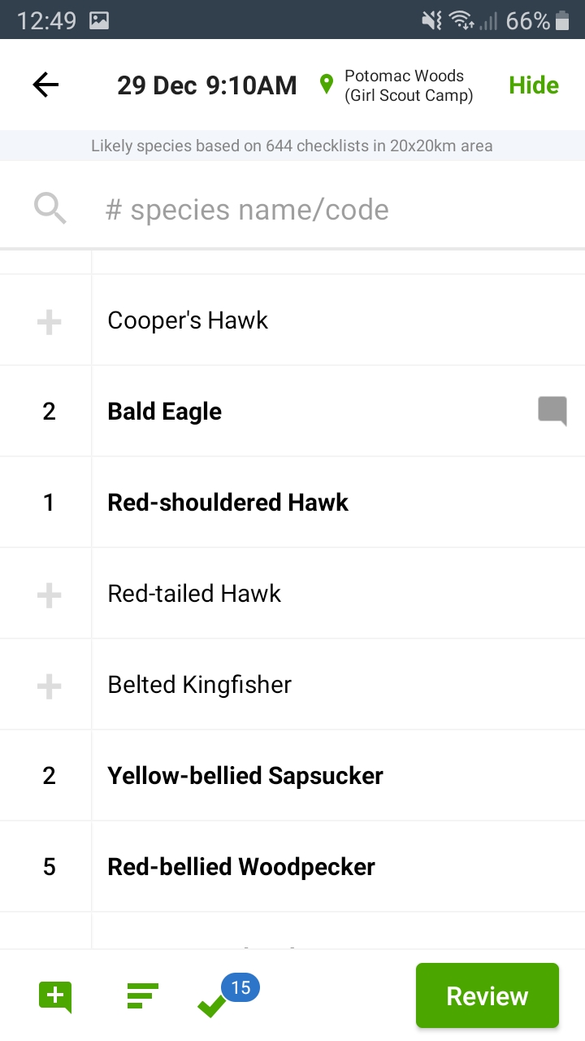Tap the search magnifier icon
This screenshot has height=1041, width=585.
click(50, 209)
